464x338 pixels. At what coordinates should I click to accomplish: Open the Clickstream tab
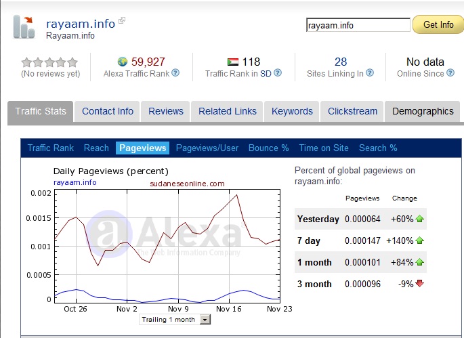click(x=352, y=111)
